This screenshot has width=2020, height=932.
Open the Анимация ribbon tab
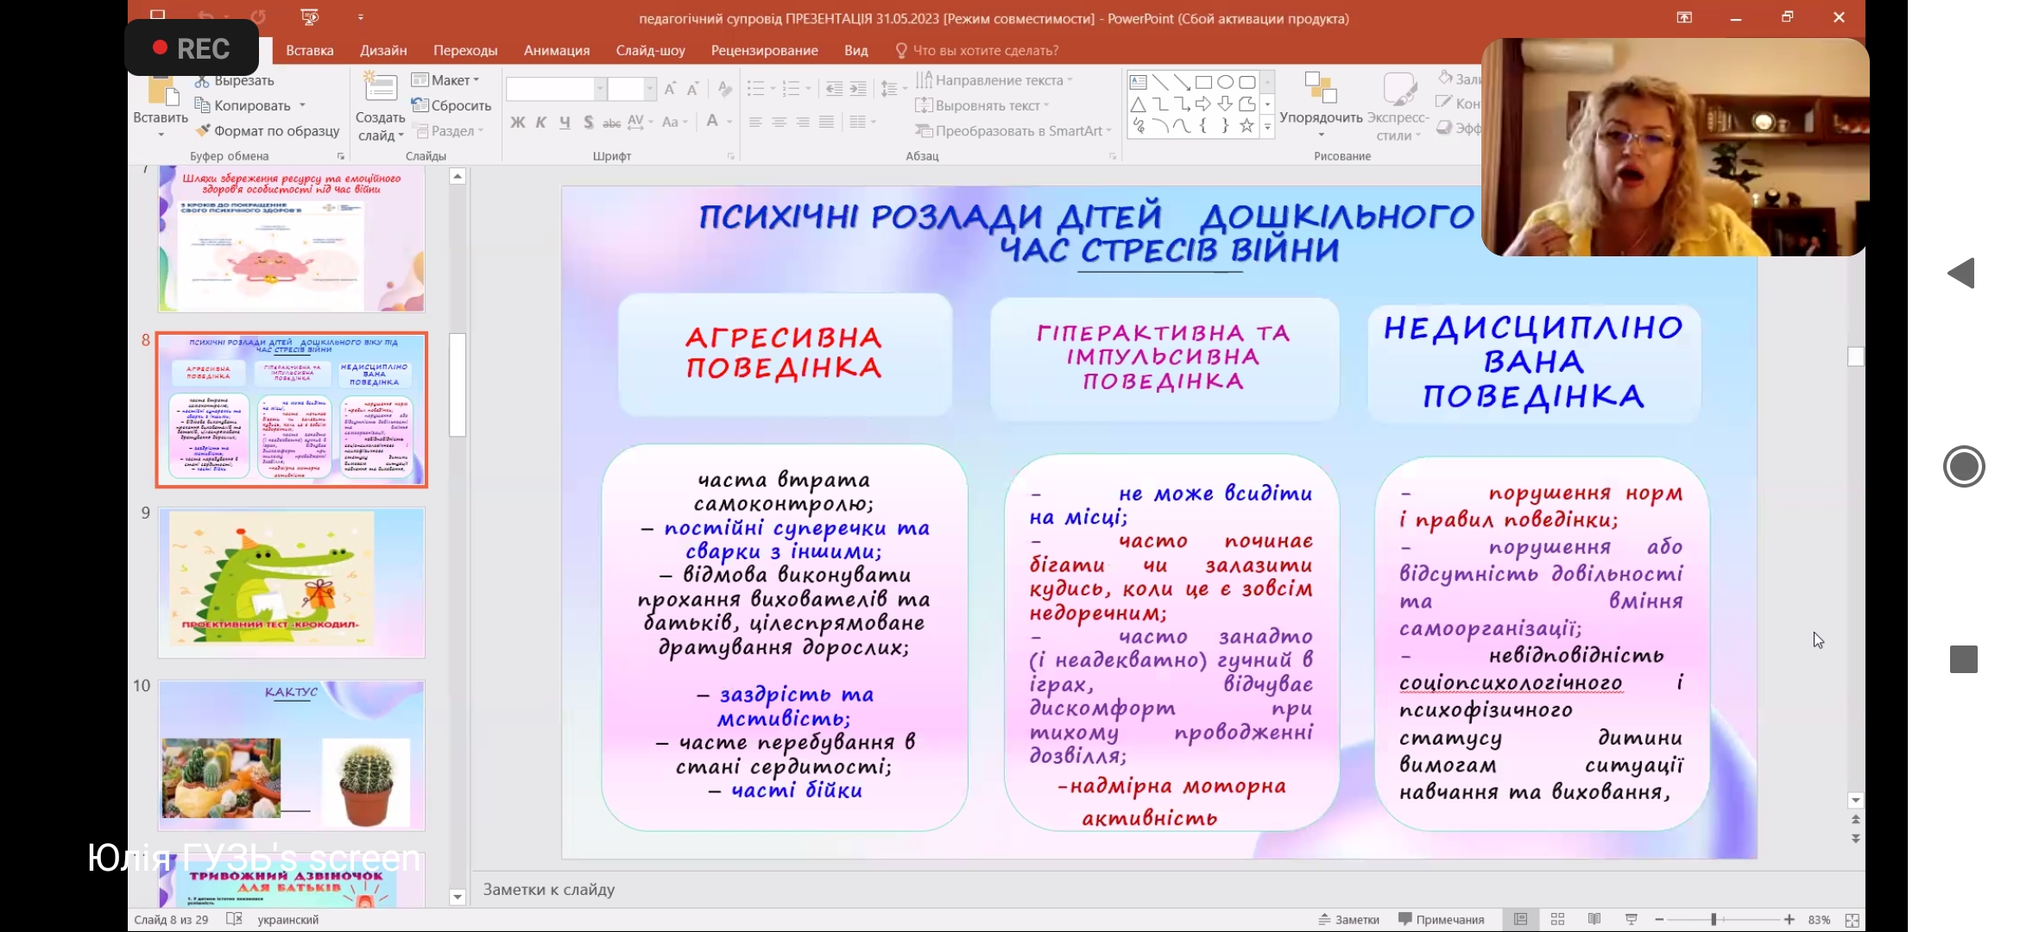pos(557,50)
